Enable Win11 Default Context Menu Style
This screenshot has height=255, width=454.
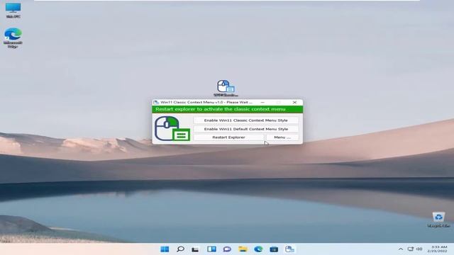[x=246, y=129]
